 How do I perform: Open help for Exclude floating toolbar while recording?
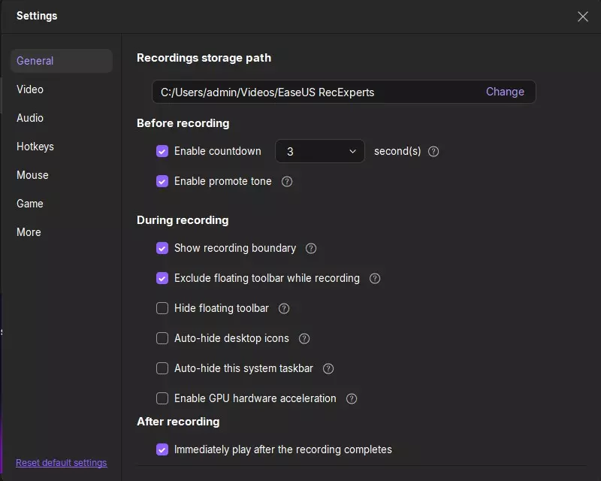(x=375, y=279)
